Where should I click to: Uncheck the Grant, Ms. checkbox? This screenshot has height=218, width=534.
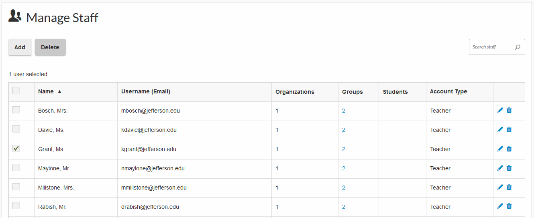pyautogui.click(x=16, y=148)
